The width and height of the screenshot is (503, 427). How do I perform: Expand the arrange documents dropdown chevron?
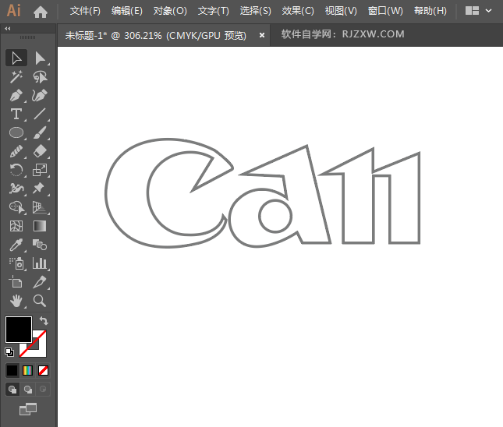(488, 11)
